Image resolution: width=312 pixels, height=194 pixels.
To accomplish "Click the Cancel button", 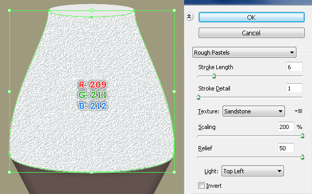I will coord(252,33).
